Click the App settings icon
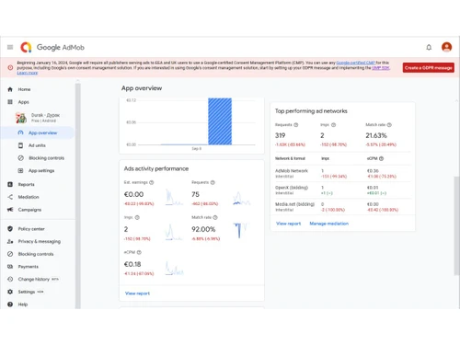This screenshot has height=345, width=460. pos(20,170)
